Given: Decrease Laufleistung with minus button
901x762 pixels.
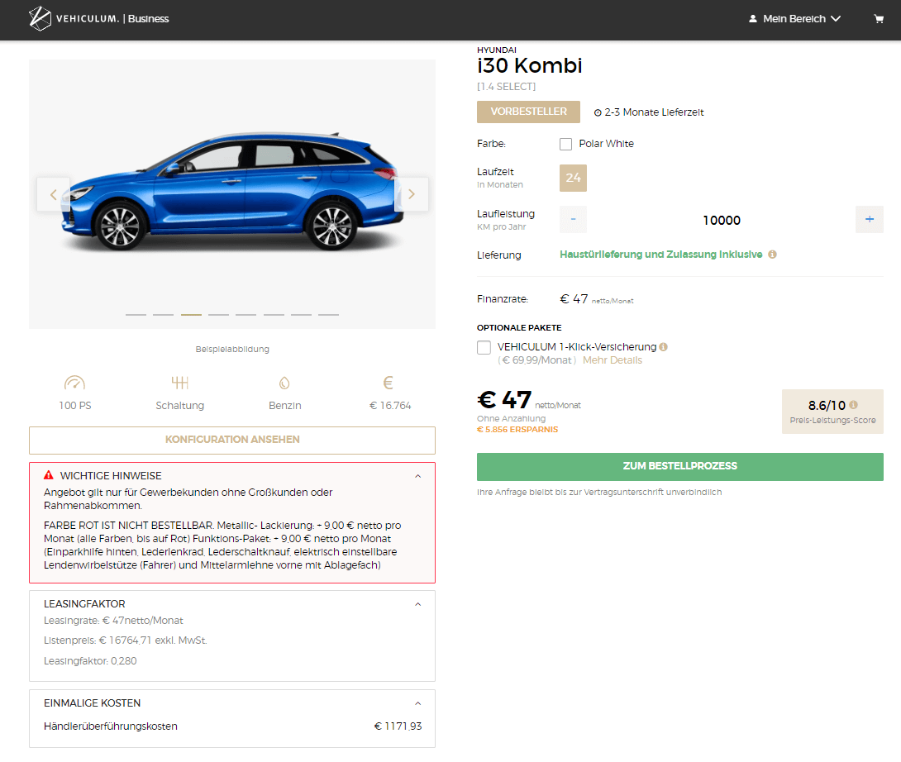Looking at the screenshot, I should 573,220.
